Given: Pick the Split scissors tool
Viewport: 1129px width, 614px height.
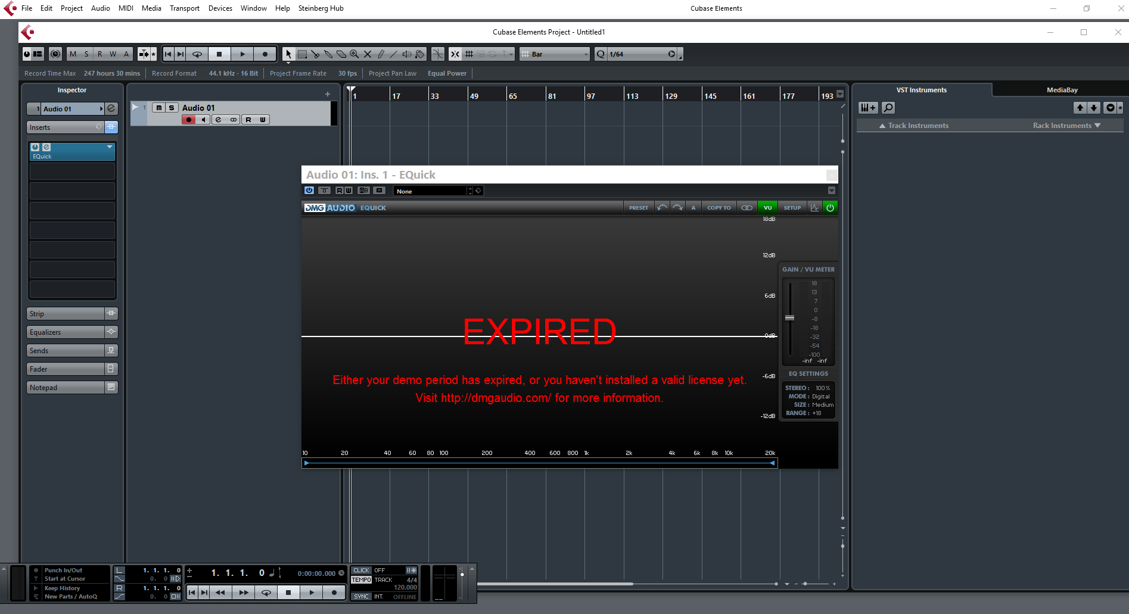Looking at the screenshot, I should 315,54.
